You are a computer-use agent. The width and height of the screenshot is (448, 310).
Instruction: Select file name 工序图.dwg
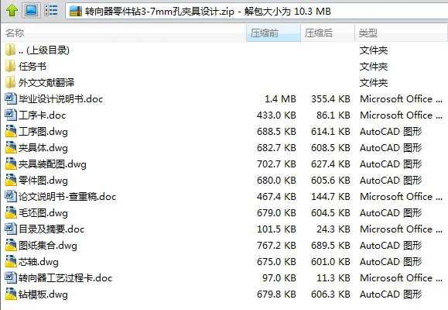pos(43,132)
